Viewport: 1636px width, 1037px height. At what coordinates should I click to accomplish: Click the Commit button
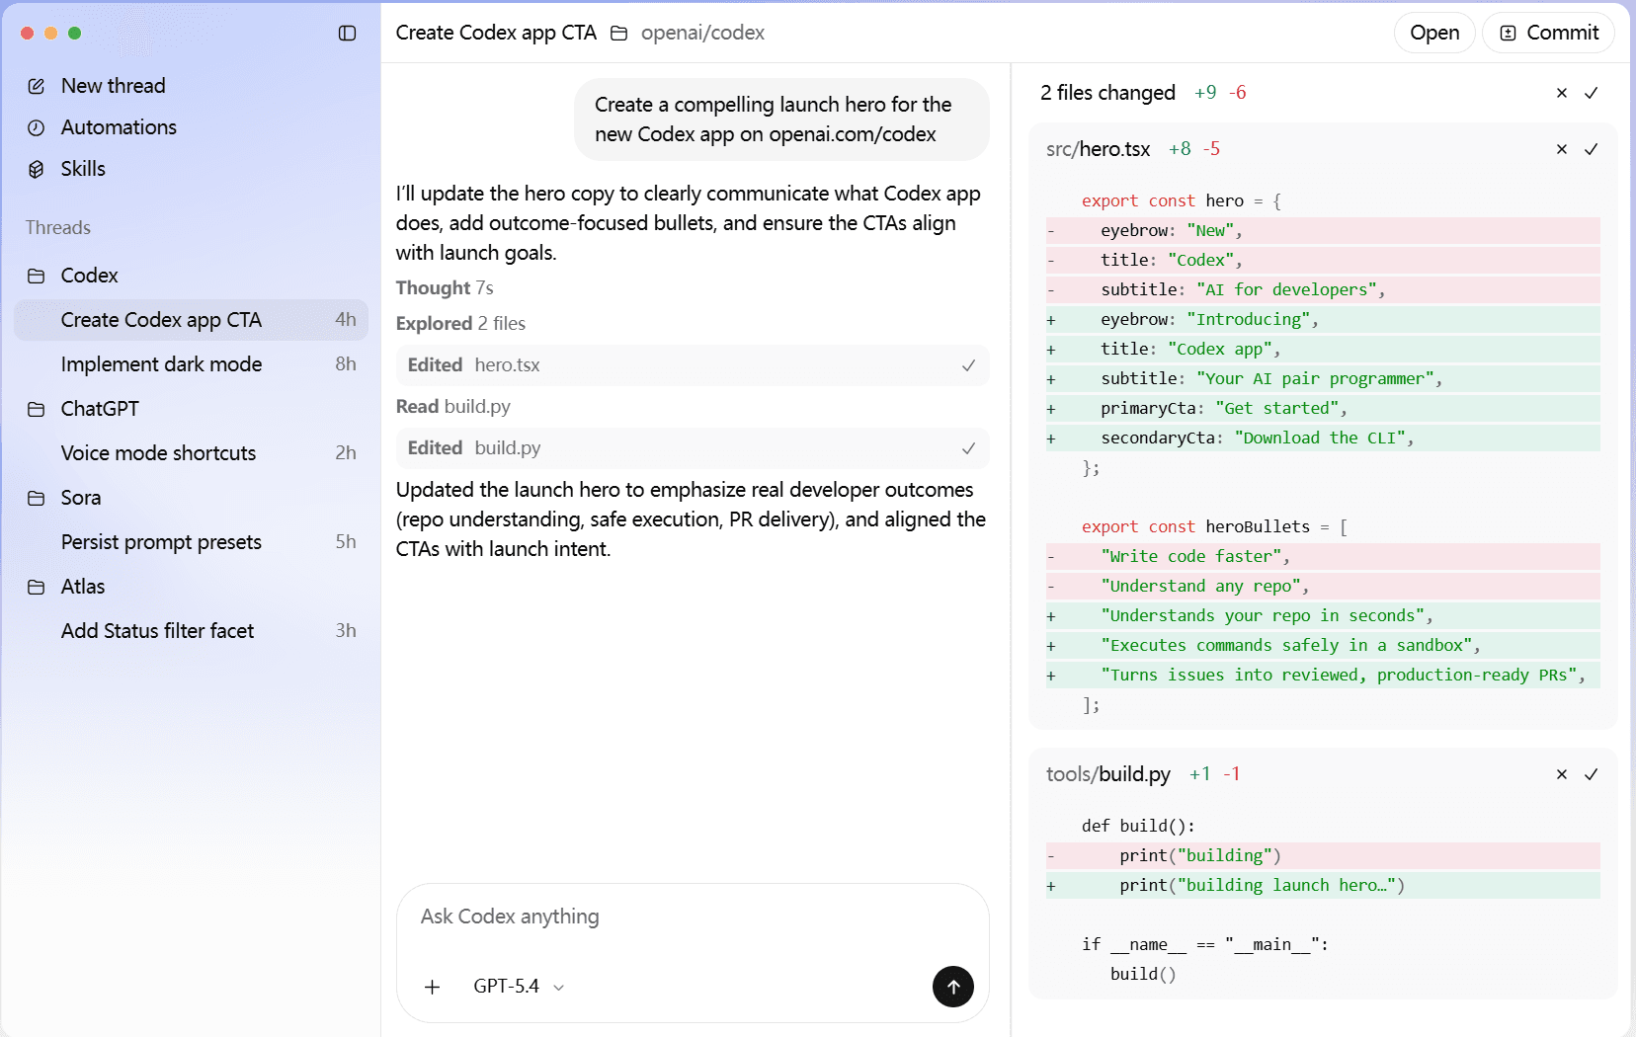[1548, 33]
